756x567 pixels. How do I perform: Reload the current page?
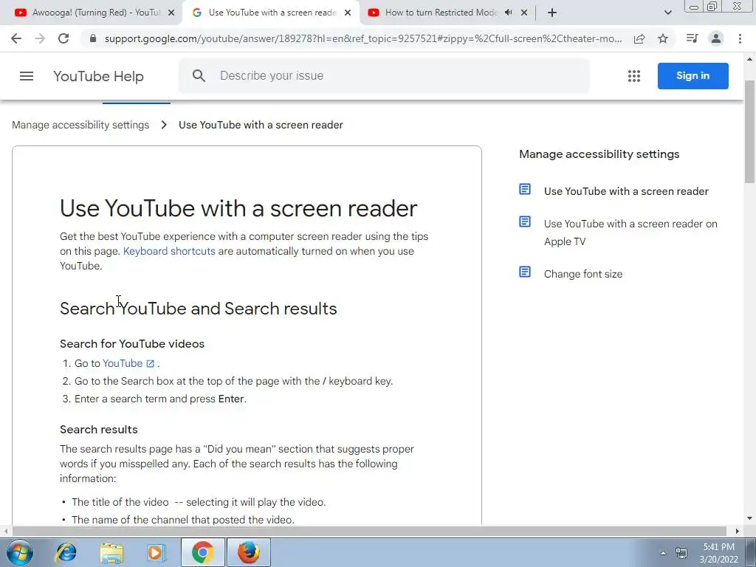63,38
